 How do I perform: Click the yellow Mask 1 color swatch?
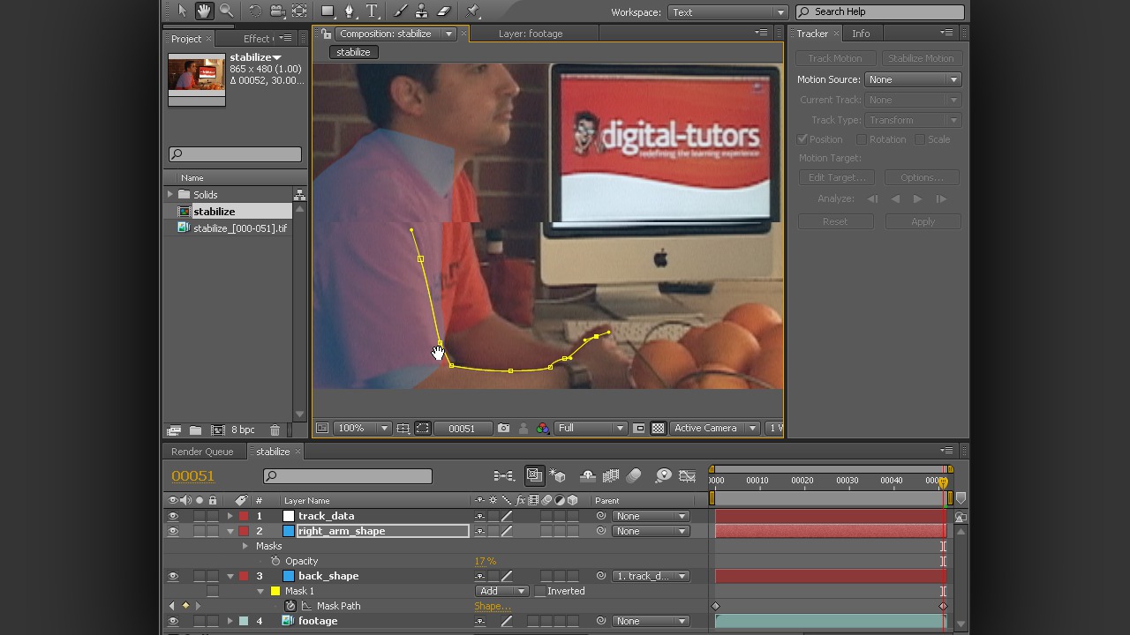275,591
